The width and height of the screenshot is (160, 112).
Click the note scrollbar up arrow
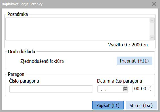(152, 20)
